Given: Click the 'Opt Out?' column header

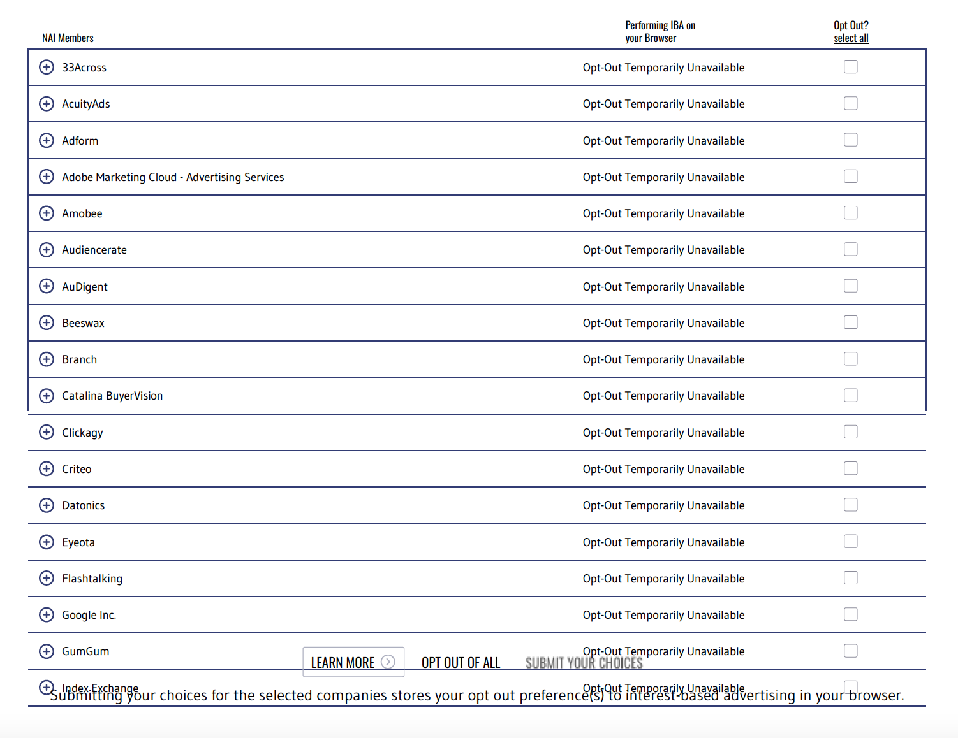Looking at the screenshot, I should [x=851, y=25].
